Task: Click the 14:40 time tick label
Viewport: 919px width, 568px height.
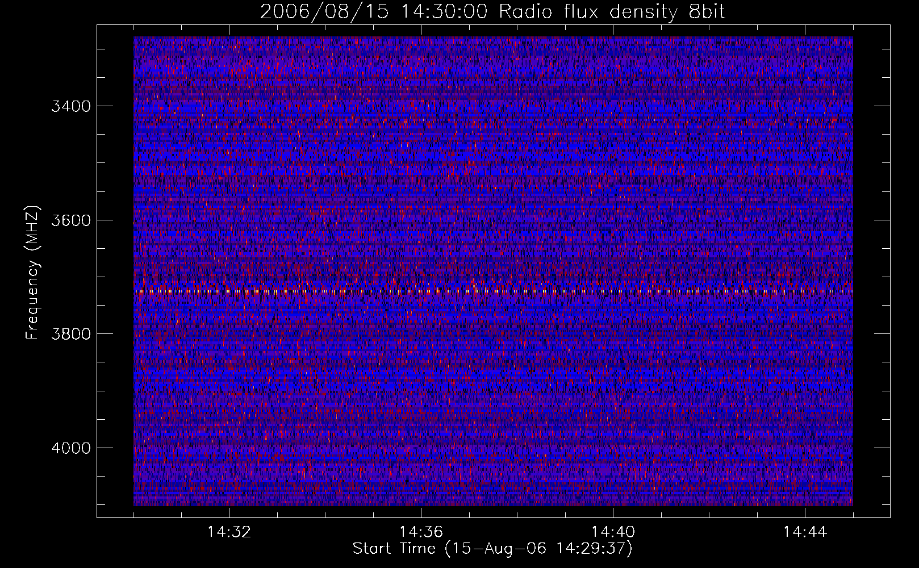Action: [613, 532]
